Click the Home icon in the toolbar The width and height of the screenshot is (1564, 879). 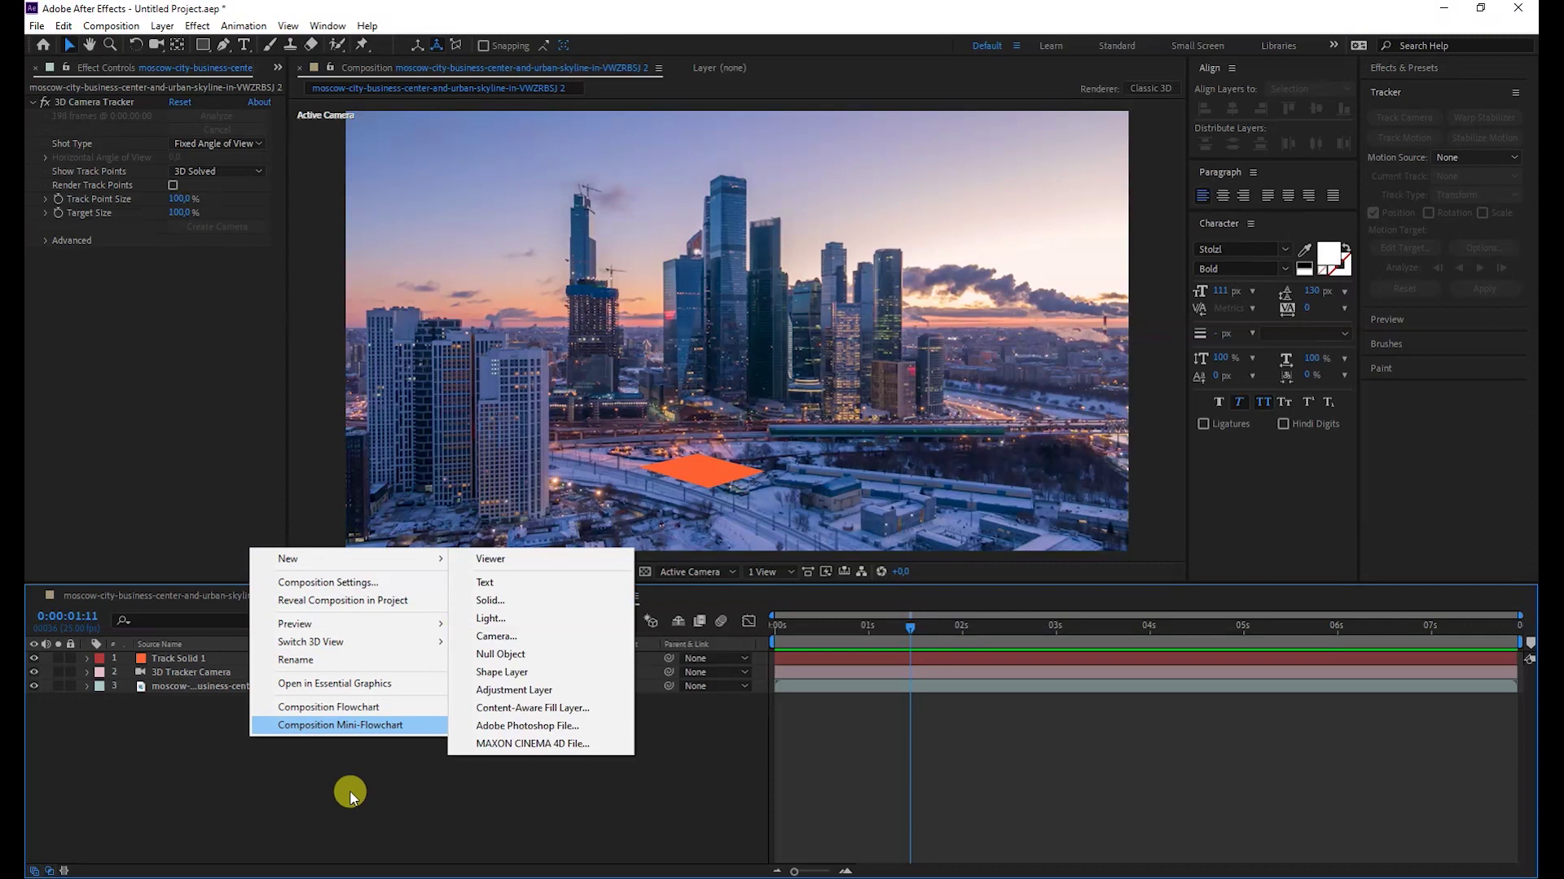coord(43,46)
